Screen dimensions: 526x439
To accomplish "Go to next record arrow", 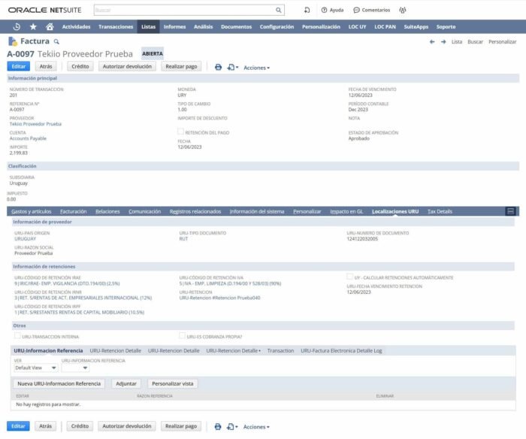I will [443, 41].
